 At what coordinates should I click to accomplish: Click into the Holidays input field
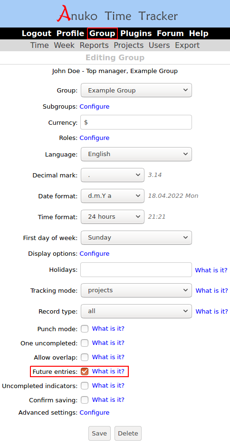tap(136, 269)
